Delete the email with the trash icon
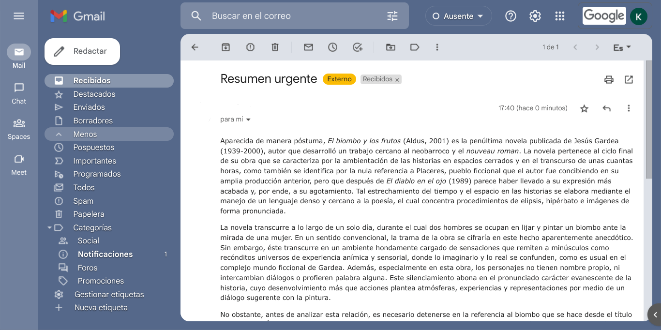The image size is (661, 330). [275, 47]
